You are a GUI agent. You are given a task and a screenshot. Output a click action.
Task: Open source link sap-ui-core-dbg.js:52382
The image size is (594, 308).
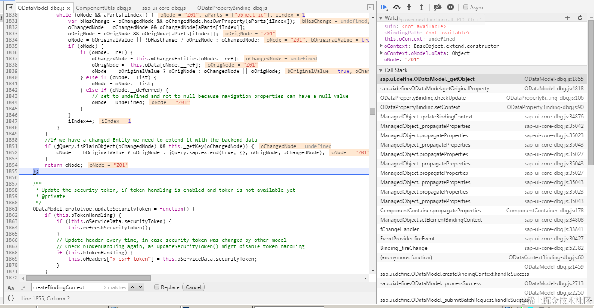[554, 248]
